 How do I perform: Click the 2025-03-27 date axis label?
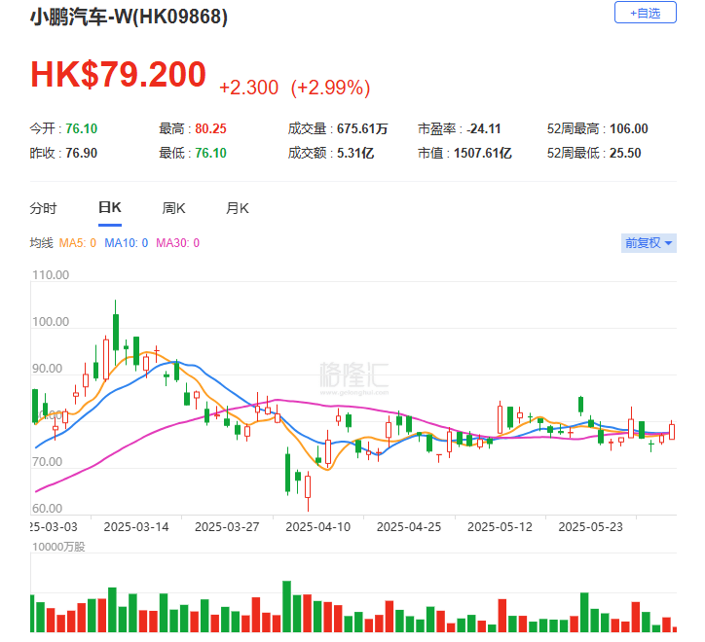click(227, 527)
